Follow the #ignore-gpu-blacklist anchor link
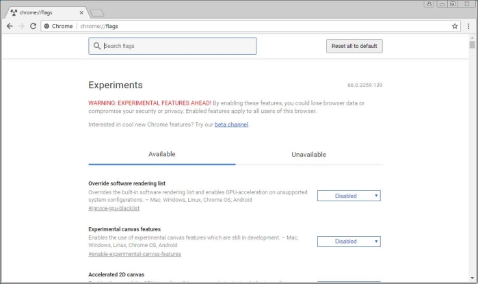The image size is (478, 284). point(114,208)
